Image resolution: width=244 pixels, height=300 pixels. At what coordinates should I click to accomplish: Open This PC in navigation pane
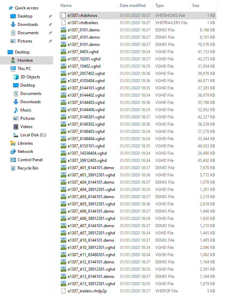click(24, 69)
